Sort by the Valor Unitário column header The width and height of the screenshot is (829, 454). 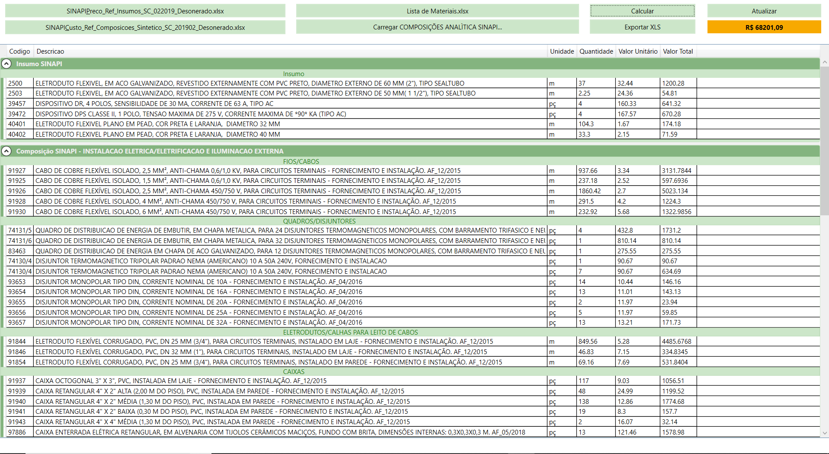(x=638, y=51)
